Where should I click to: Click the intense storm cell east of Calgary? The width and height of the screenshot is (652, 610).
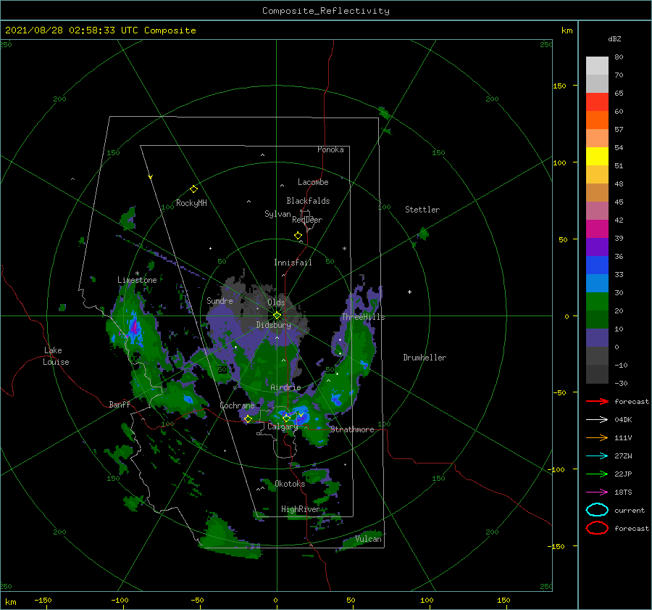[x=303, y=416]
